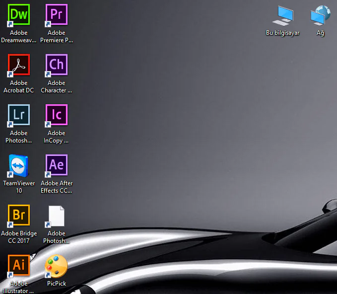Select the Adobe Dreamweaver desktop icon
337x294 pixels.
[19, 15]
